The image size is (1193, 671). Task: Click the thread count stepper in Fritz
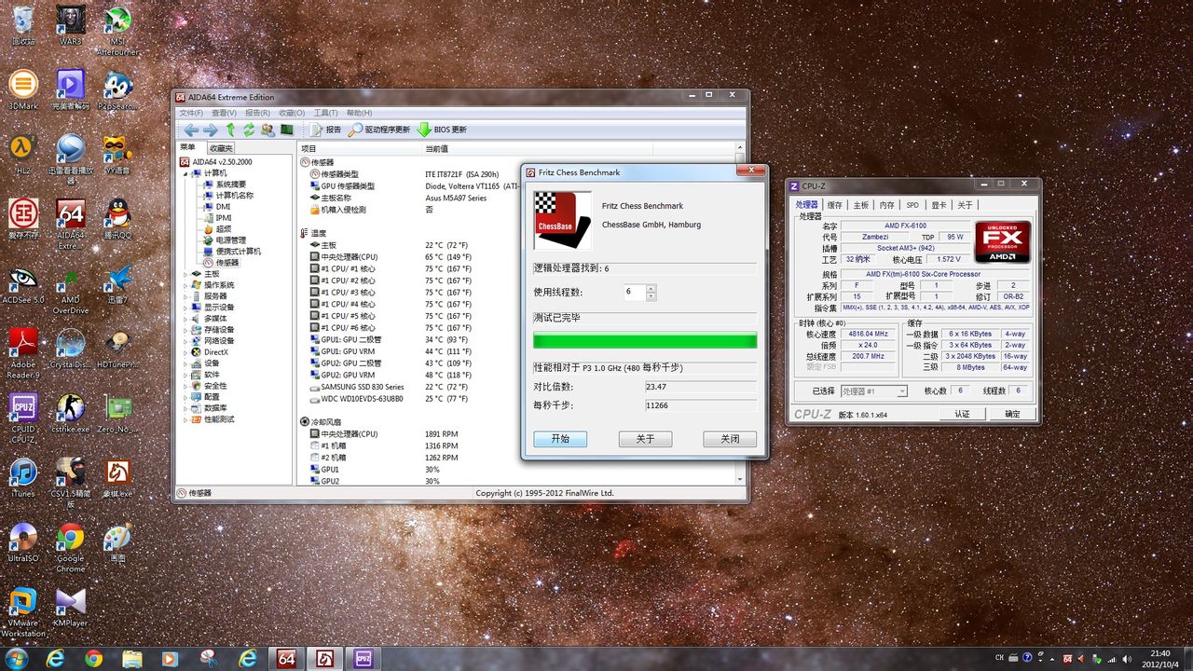pos(651,292)
